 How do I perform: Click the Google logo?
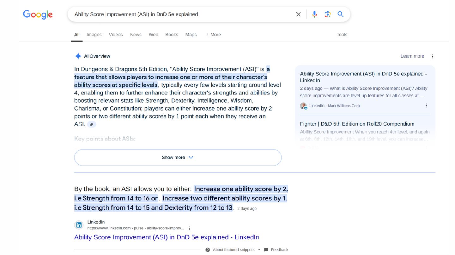(x=38, y=14)
